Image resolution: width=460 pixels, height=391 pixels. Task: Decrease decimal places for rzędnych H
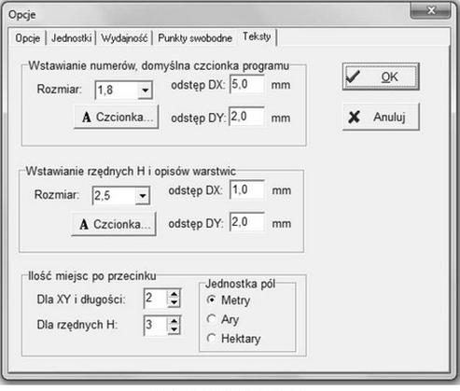[x=174, y=329]
